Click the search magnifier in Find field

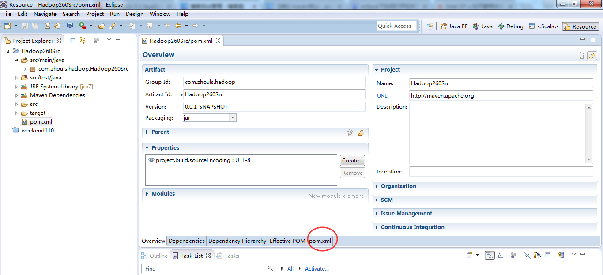click(x=271, y=268)
